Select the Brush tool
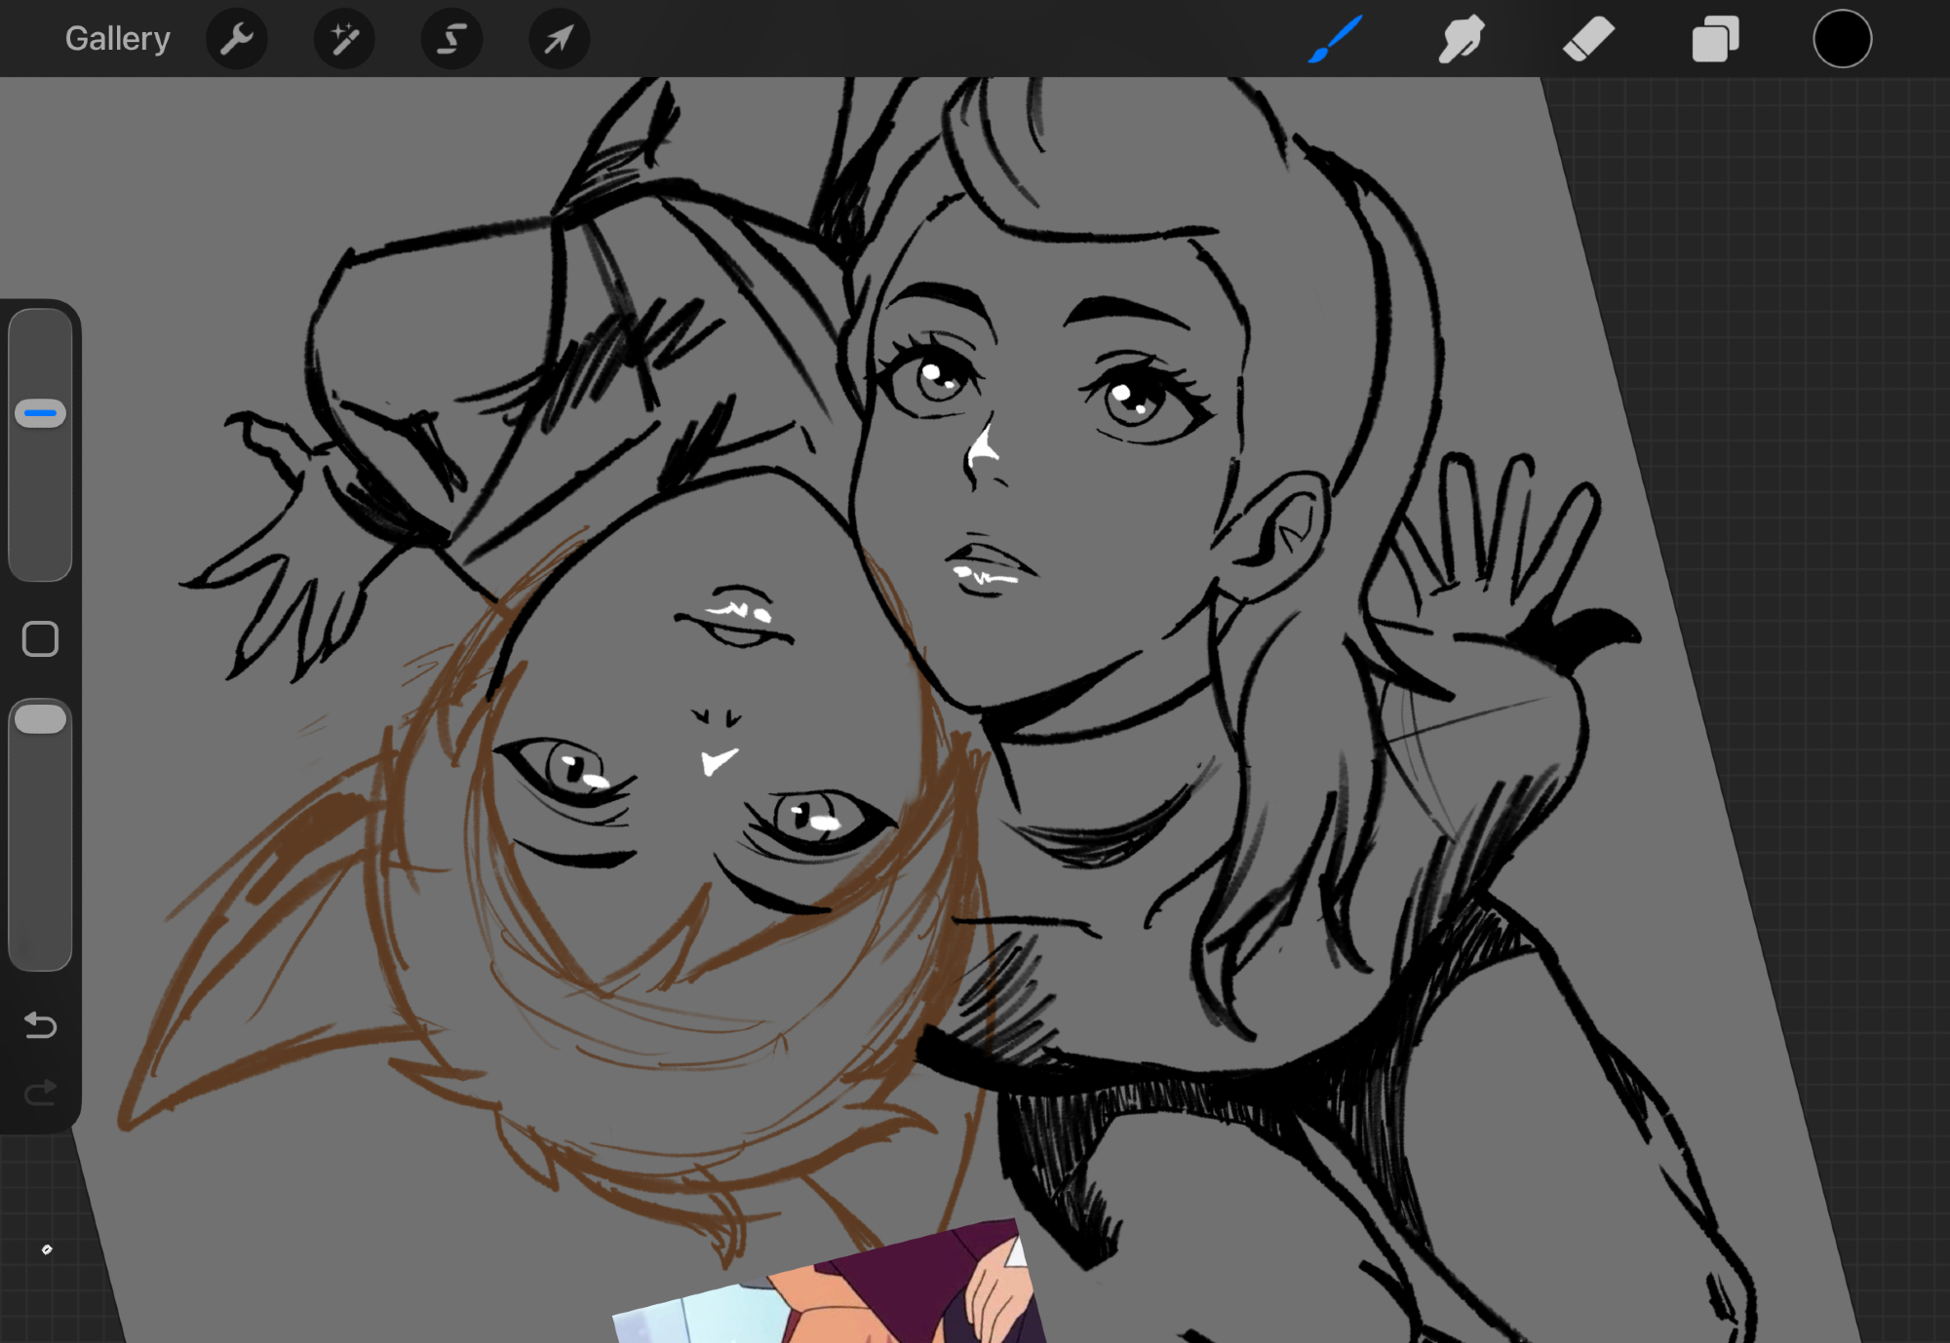 [x=1335, y=40]
